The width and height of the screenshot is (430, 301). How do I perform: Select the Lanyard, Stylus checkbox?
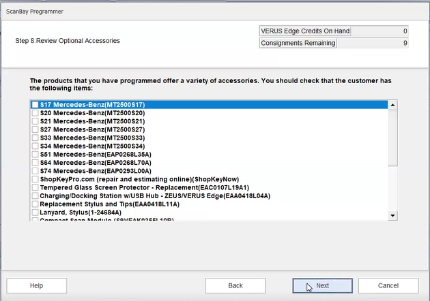pyautogui.click(x=35, y=212)
